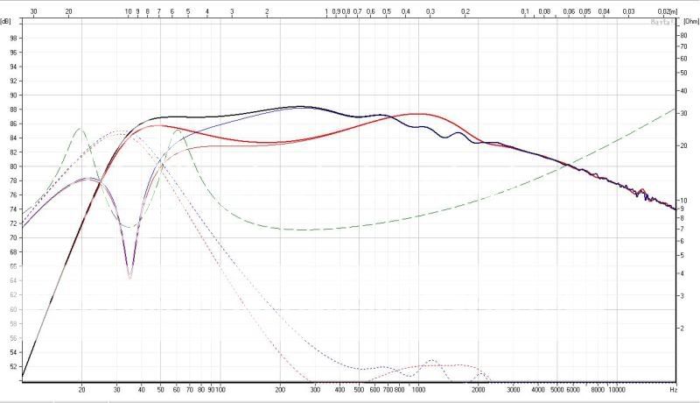This screenshot has width=700, height=403.
Task: Click the faint watermark in top-right corner
Action: tap(661, 23)
